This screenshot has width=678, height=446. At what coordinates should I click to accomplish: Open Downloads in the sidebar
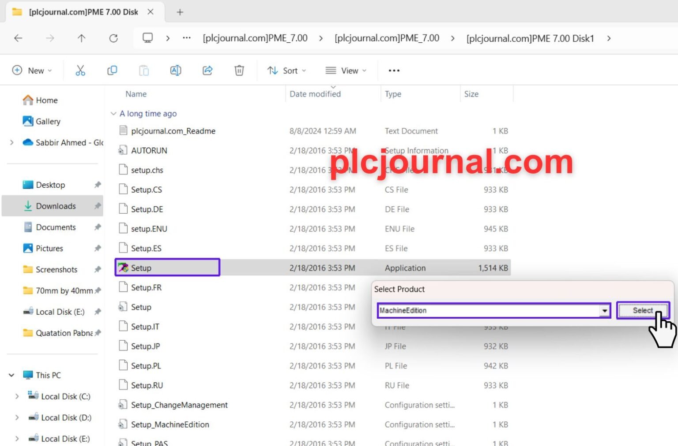click(56, 206)
